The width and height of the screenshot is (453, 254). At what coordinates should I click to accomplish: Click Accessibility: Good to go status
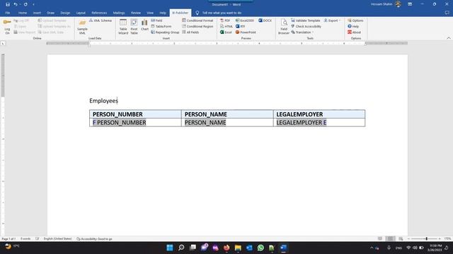[x=94, y=238]
